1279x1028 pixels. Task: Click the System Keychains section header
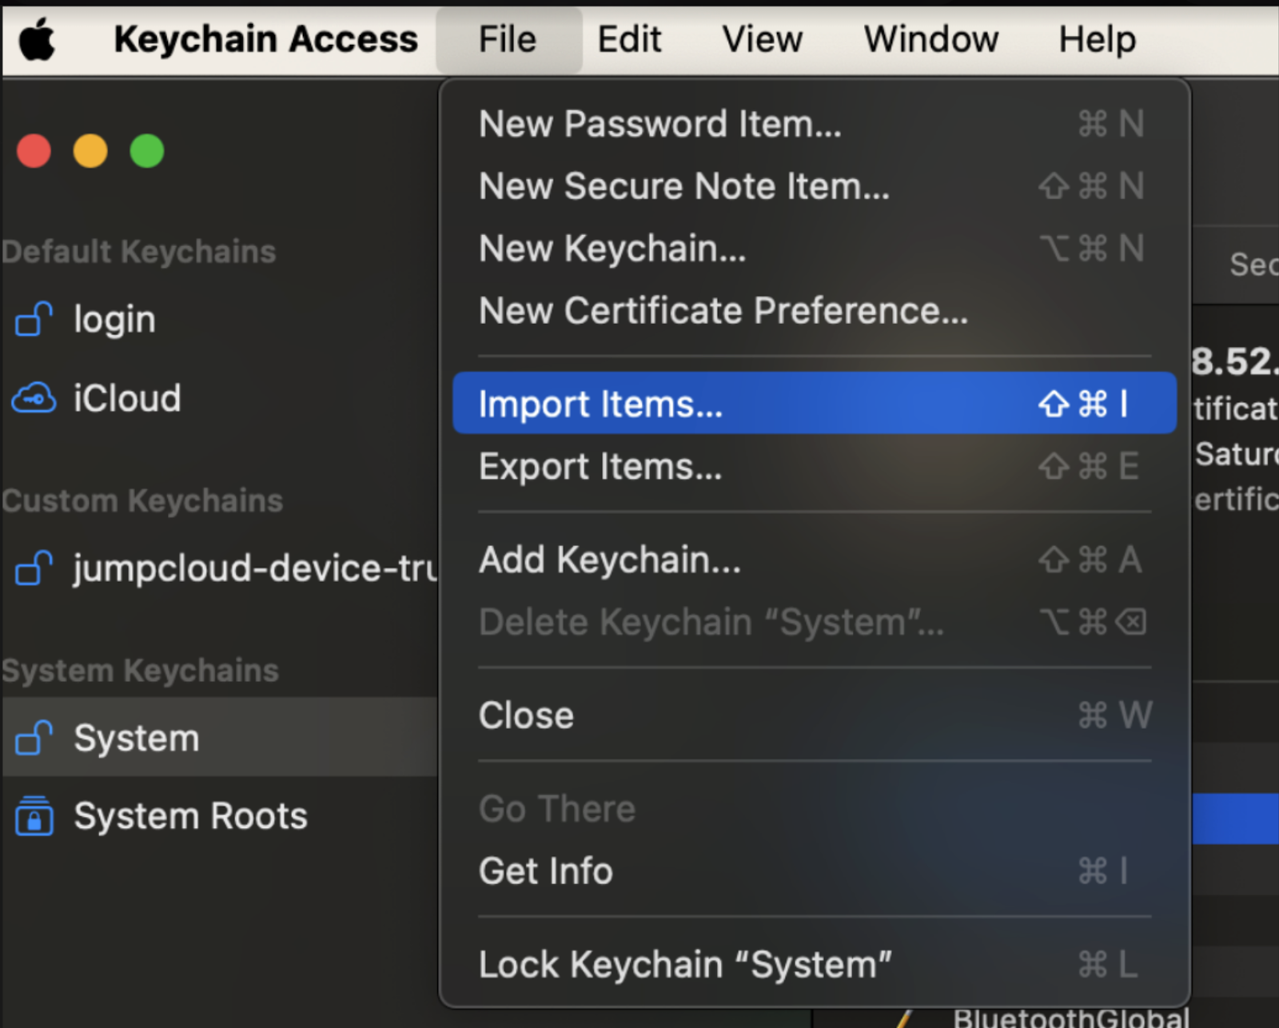pos(141,671)
